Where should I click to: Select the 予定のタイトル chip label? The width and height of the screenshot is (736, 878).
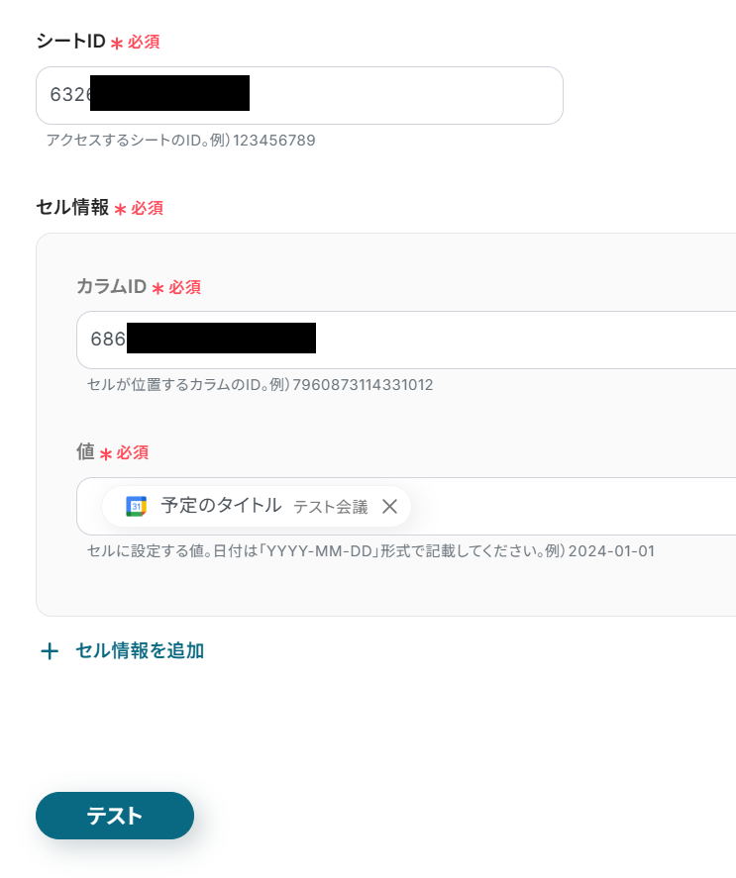pyautogui.click(x=221, y=506)
